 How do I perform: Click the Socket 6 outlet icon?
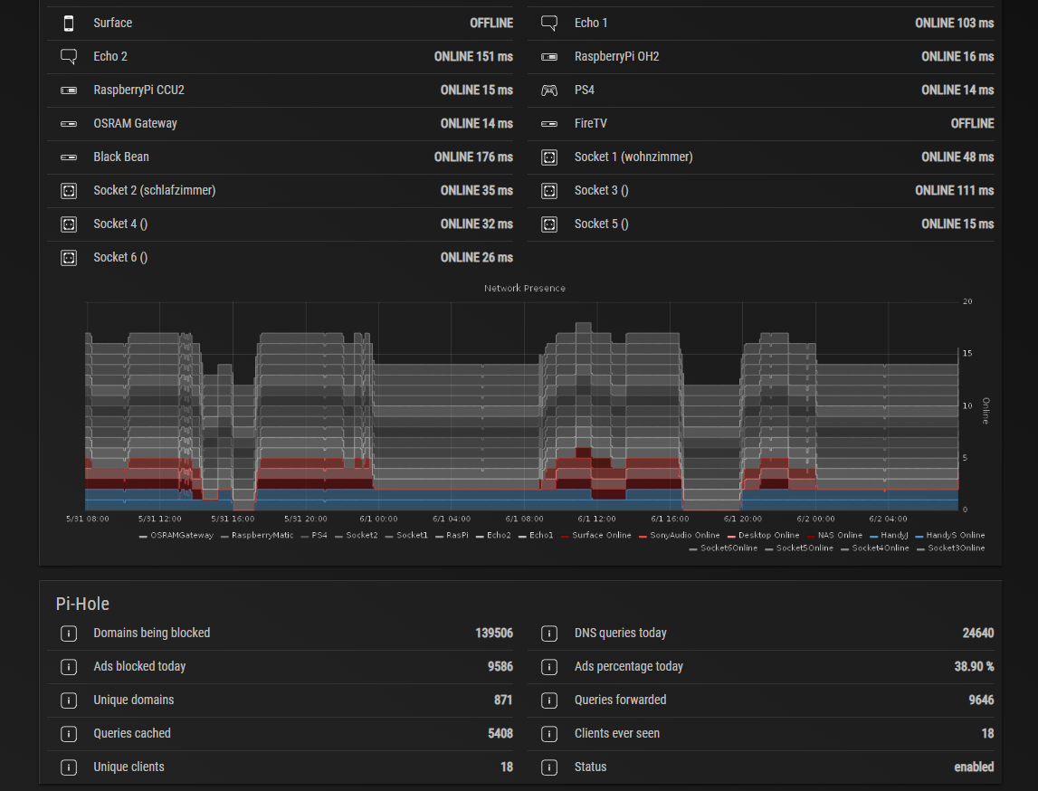point(69,257)
